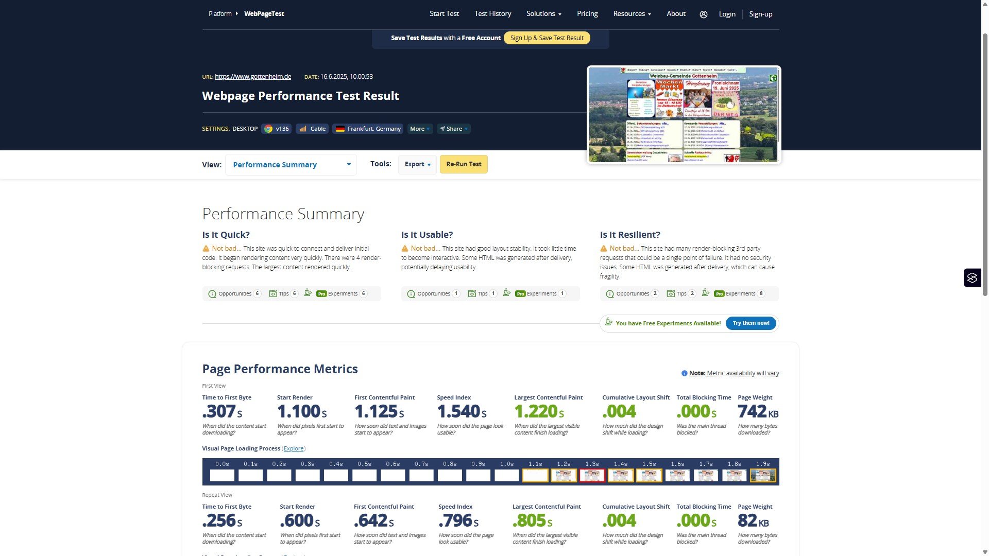This screenshot has height=556, width=989.
Task: Open Opportunities under Is It Quick
Action: coord(235,294)
